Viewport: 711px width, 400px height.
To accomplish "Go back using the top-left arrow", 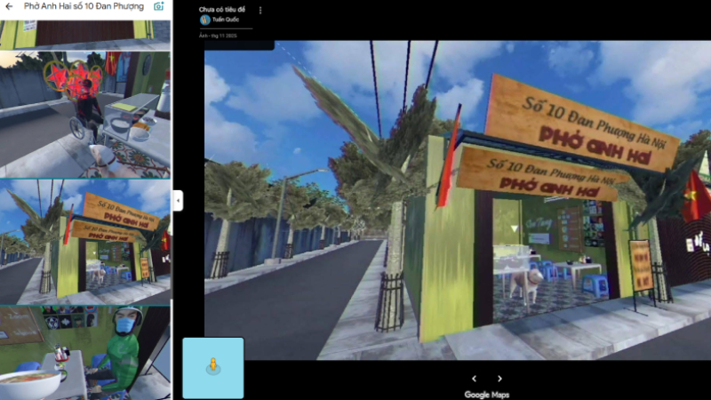I will point(9,6).
